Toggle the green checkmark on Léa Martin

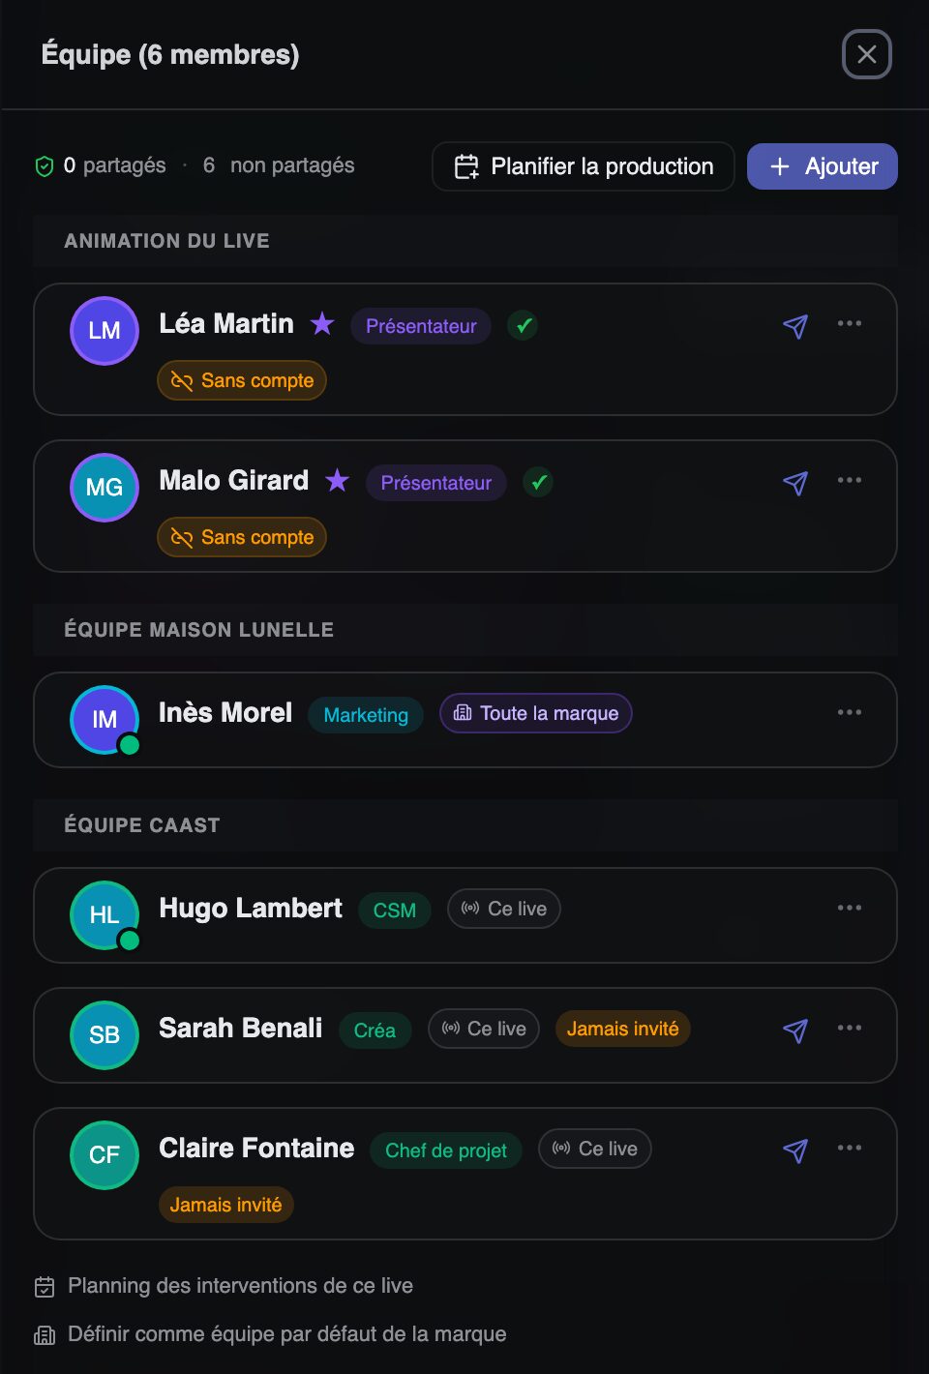[x=524, y=326]
